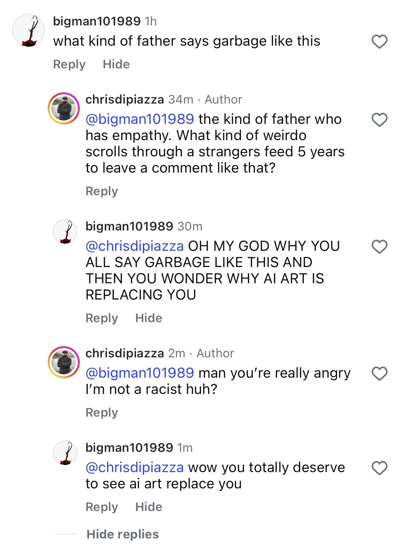Like the all-caps "OH MY GOD" reply
Image resolution: width=408 pixels, height=553 pixels.
[379, 247]
